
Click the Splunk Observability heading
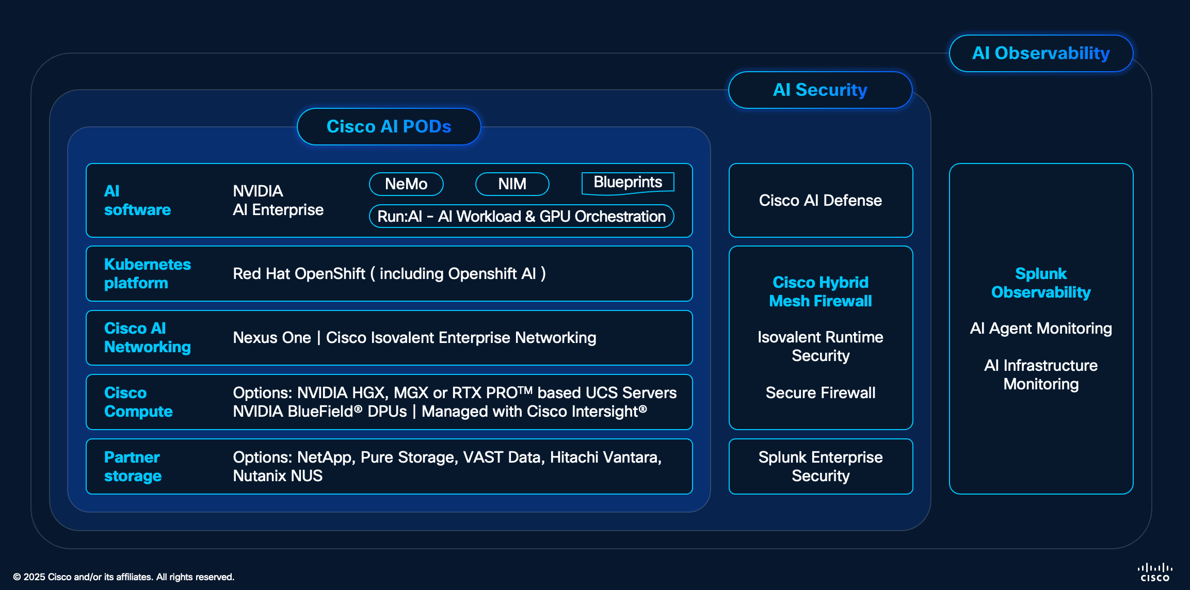(1041, 283)
